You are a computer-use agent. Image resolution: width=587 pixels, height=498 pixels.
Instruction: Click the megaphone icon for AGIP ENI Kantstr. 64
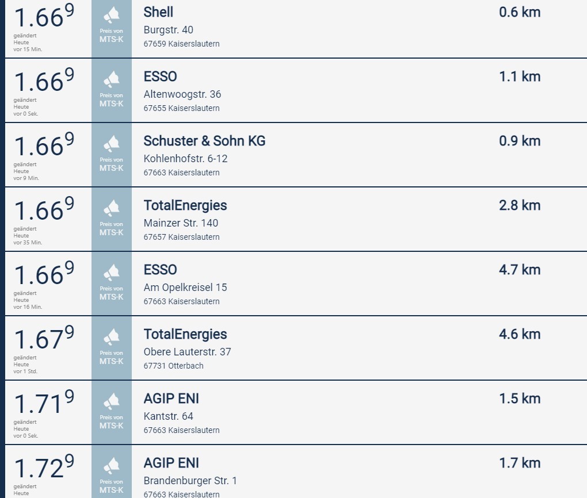tap(111, 402)
